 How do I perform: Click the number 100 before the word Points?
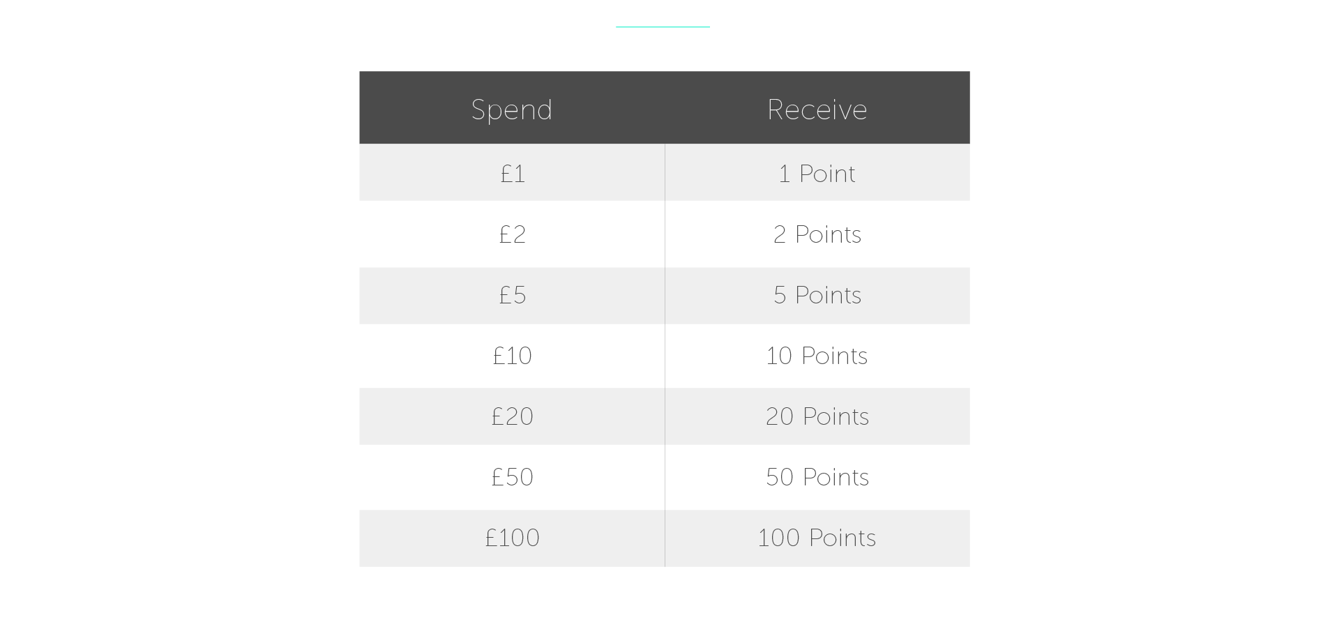(x=778, y=538)
